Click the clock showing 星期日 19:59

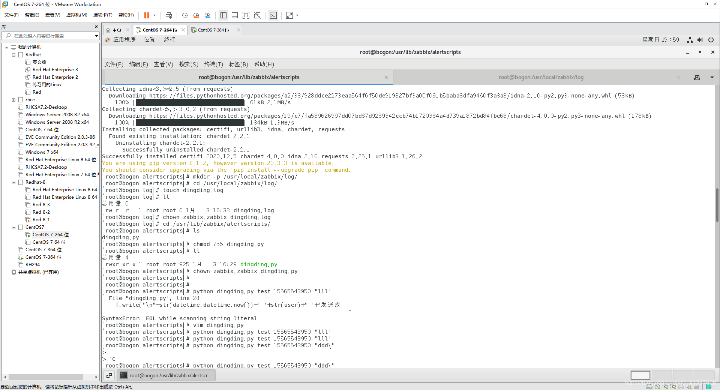point(661,39)
